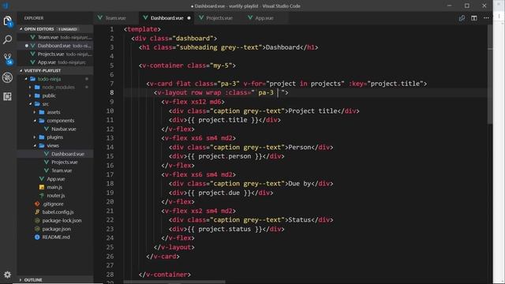Open babel.config.js file
Viewport: 505px width, 284px height.
58,212
